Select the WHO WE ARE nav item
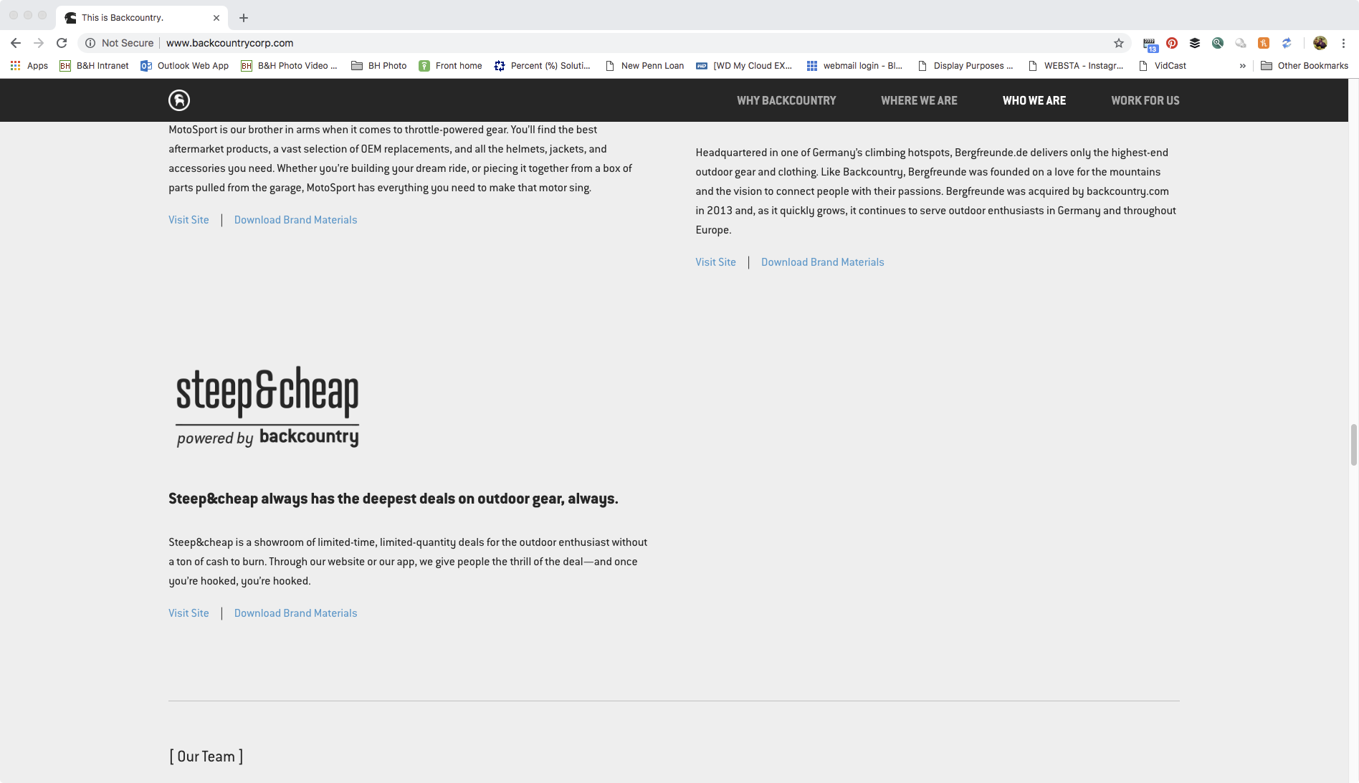The height and width of the screenshot is (783, 1359). coord(1034,100)
